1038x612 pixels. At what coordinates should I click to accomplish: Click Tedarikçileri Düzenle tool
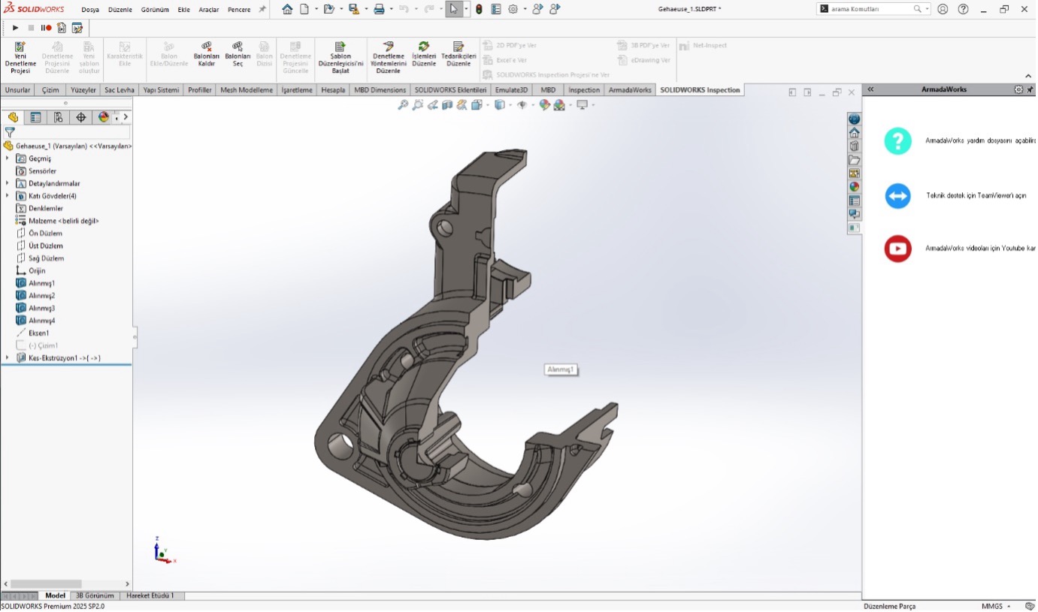[458, 54]
